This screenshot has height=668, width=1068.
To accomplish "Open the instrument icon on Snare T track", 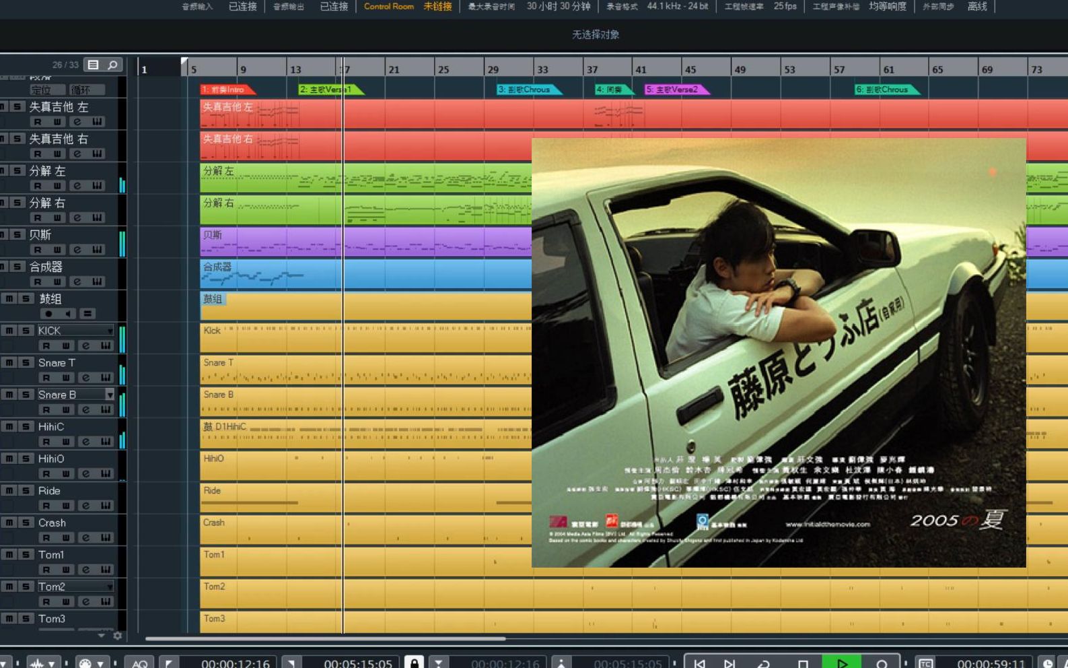I will (x=106, y=378).
